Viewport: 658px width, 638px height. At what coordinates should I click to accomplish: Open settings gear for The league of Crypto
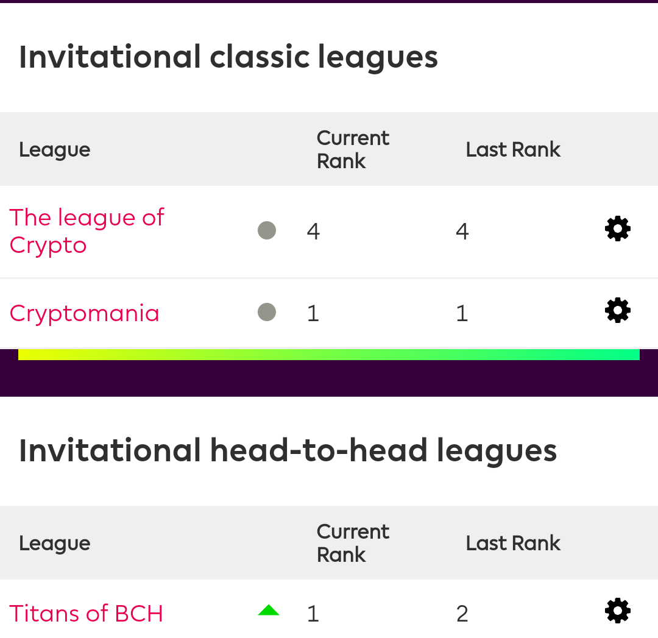(x=617, y=229)
